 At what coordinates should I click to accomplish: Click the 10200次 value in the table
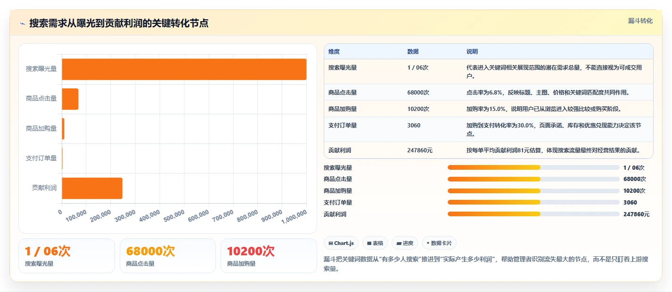click(418, 109)
